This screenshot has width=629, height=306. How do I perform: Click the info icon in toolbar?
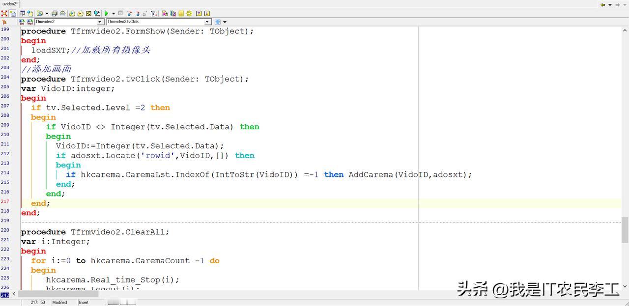(x=207, y=14)
